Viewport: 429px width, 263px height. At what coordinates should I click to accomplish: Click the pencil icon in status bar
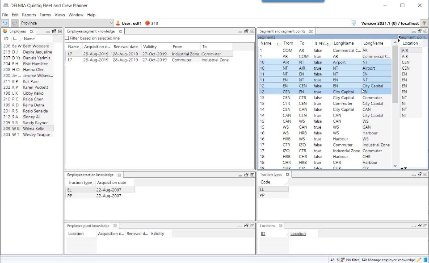419,260
